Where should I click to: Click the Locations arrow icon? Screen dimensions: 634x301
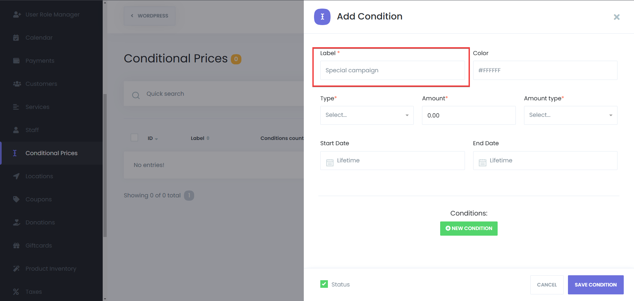point(16,176)
